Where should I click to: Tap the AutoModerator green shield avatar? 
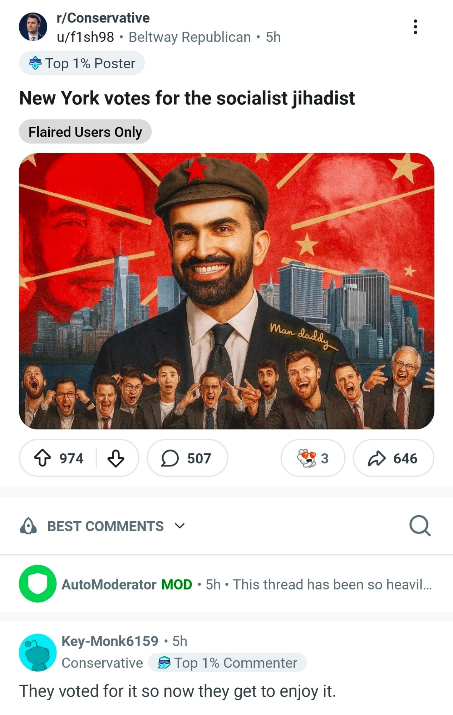(38, 584)
